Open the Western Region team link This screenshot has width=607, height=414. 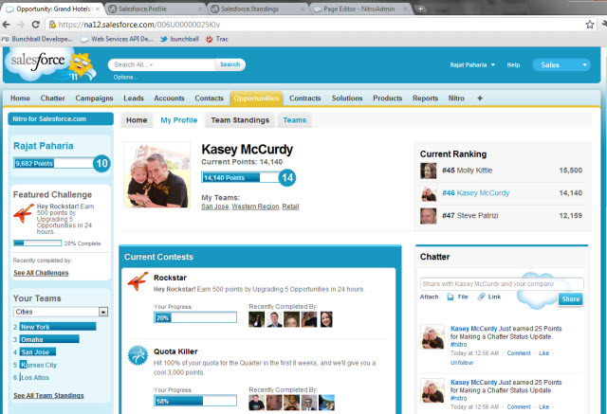pyautogui.click(x=255, y=207)
